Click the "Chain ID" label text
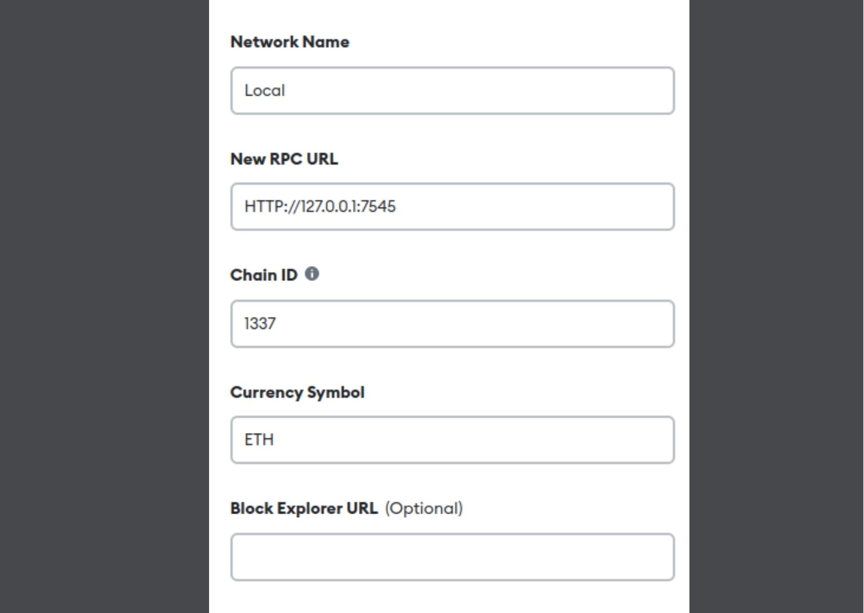The width and height of the screenshot is (864, 613). pos(264,275)
